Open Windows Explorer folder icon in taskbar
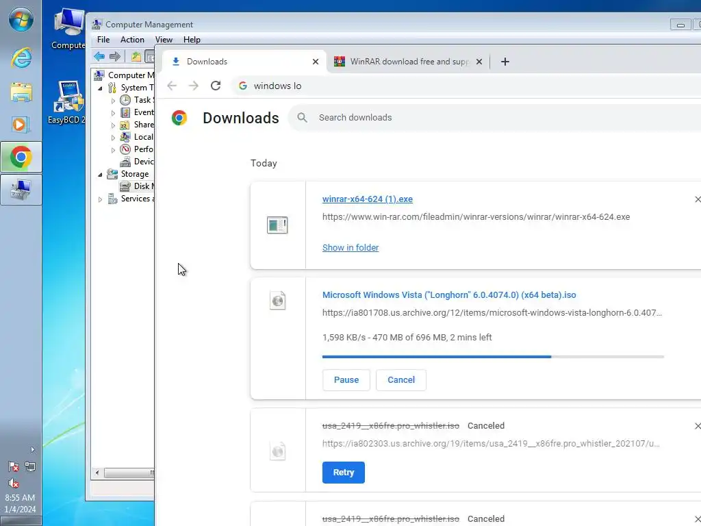Screen dimensions: 701x526 (x=21, y=92)
